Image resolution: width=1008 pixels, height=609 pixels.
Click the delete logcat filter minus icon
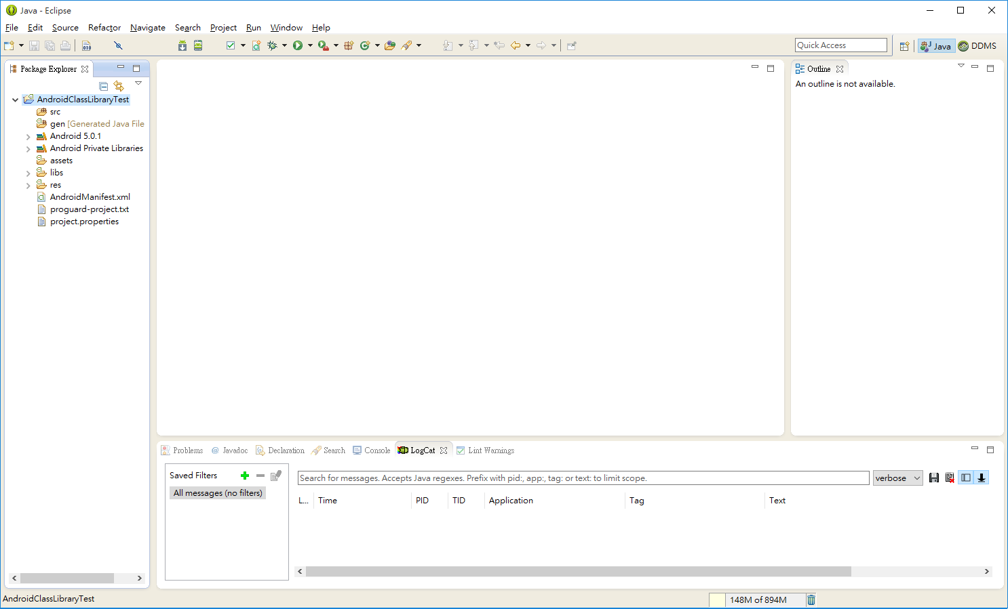[260, 476]
